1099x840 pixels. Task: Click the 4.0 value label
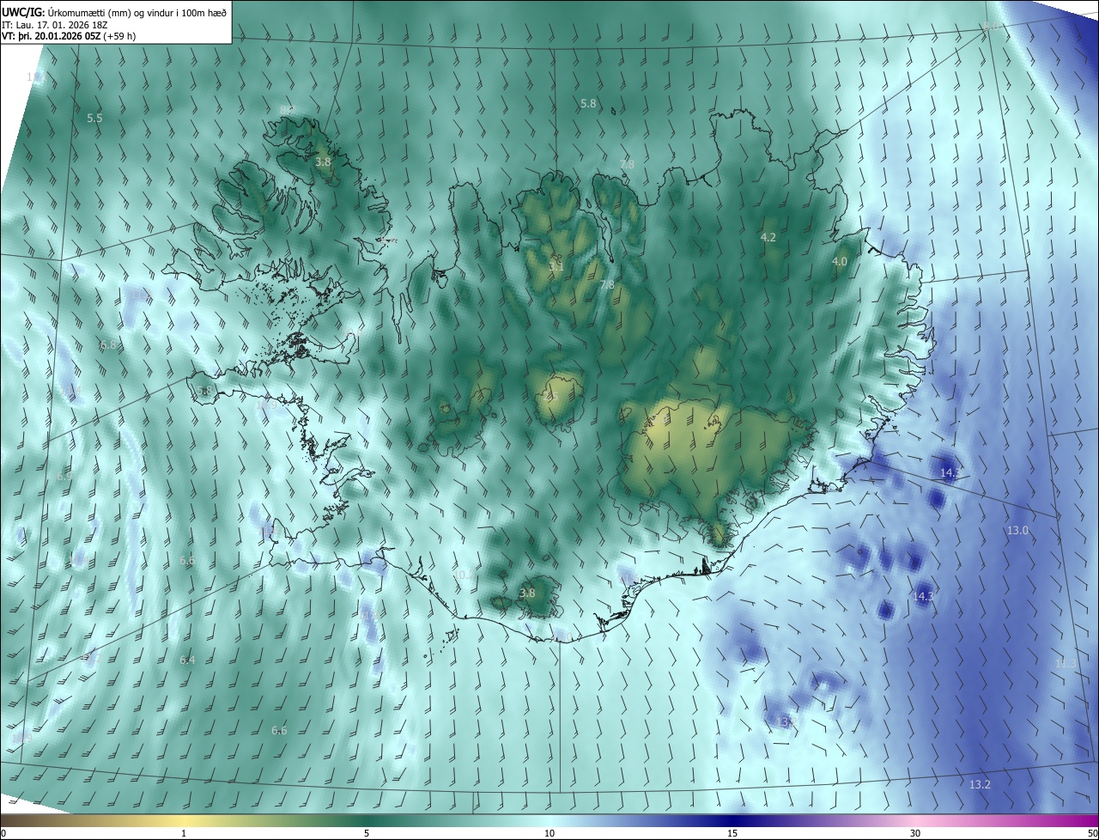click(x=840, y=261)
